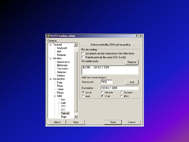Viewport: 189px width, 142px height.
Task: Open the Auth category
Action: click(x=64, y=103)
